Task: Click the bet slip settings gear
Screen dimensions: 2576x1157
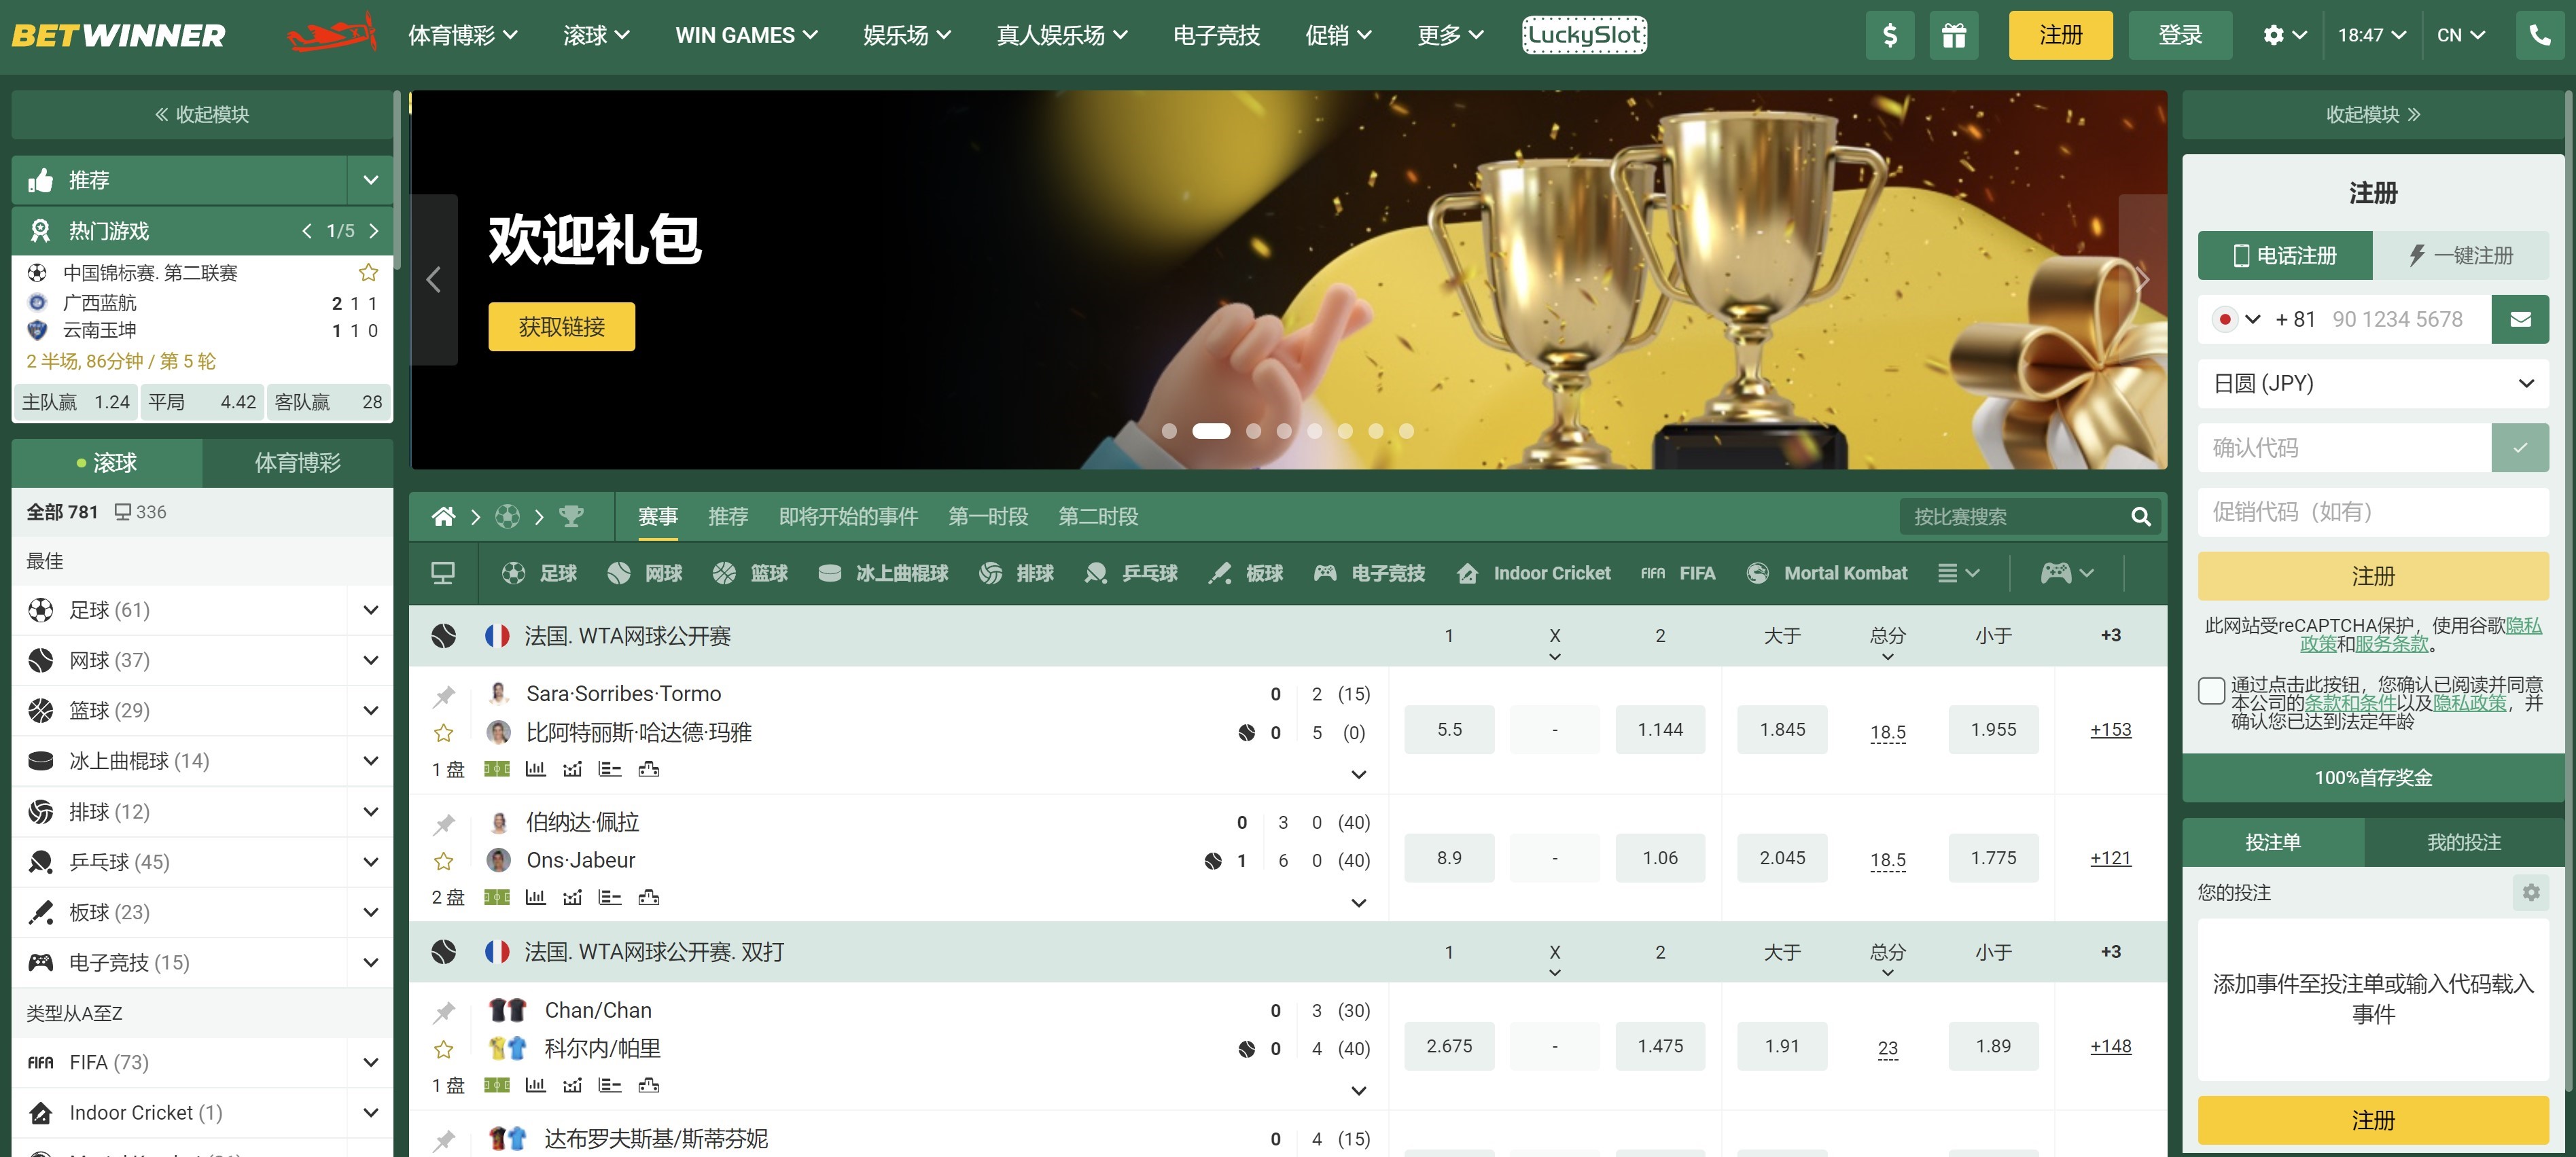Action: tap(2530, 893)
